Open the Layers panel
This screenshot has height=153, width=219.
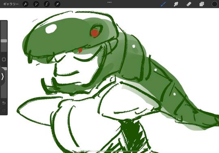click(x=202, y=4)
